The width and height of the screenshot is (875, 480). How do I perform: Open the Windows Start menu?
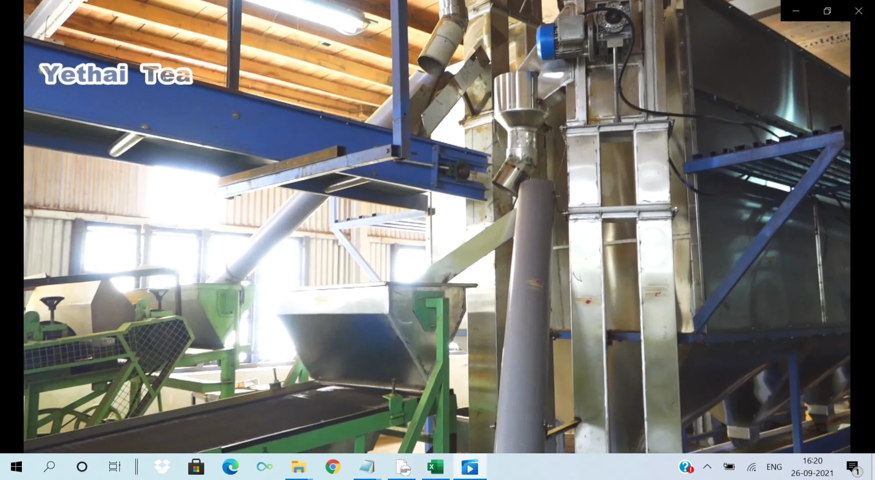(16, 467)
